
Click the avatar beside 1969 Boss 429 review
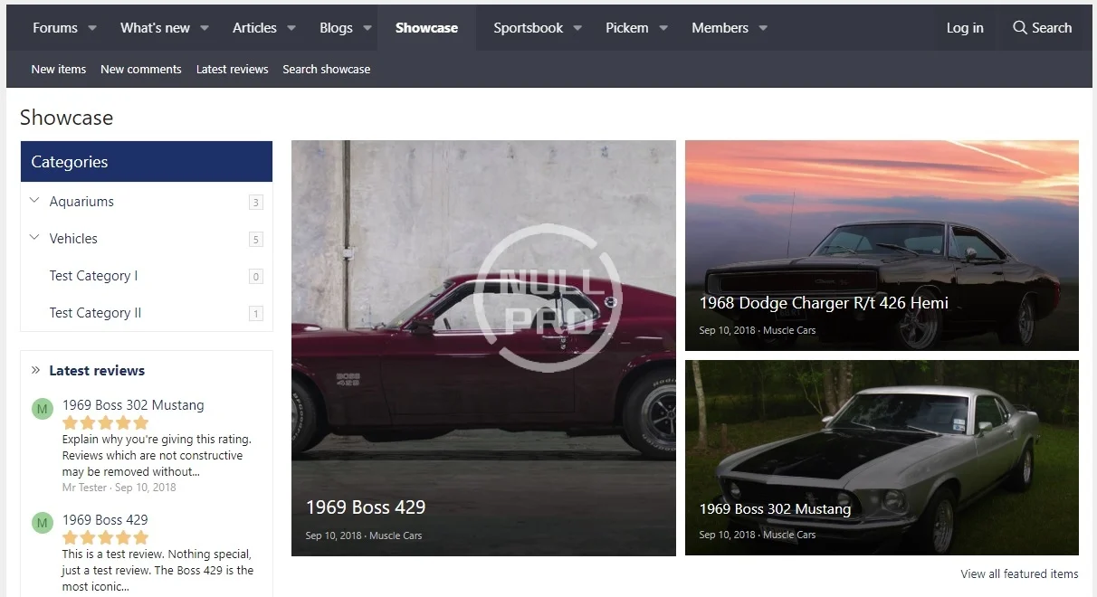pos(43,523)
